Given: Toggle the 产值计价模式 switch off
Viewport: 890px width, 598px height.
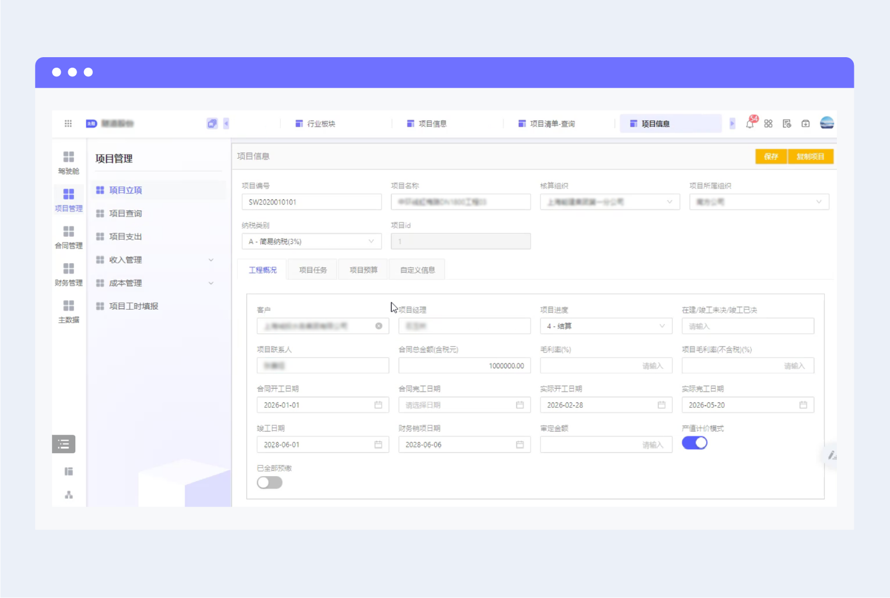Looking at the screenshot, I should 694,443.
